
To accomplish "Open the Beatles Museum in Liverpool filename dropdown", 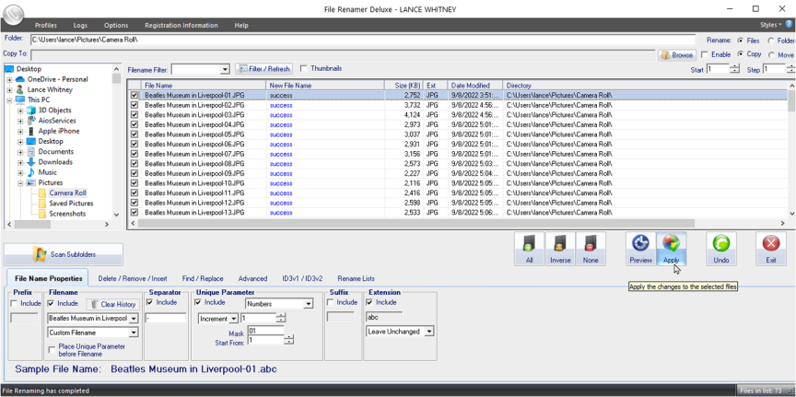I will click(134, 319).
